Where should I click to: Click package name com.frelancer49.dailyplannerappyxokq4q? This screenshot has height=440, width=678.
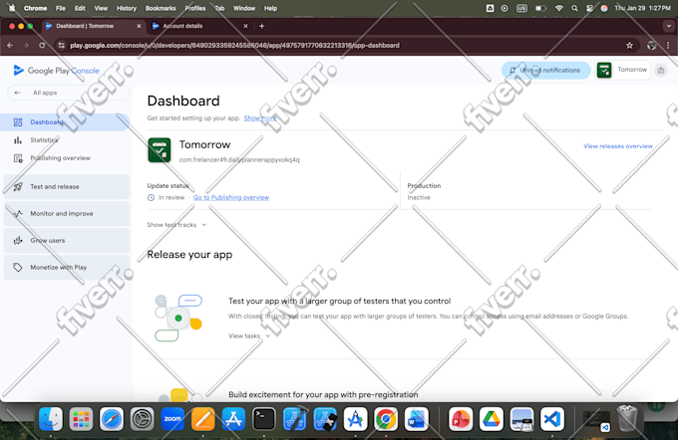pos(239,159)
